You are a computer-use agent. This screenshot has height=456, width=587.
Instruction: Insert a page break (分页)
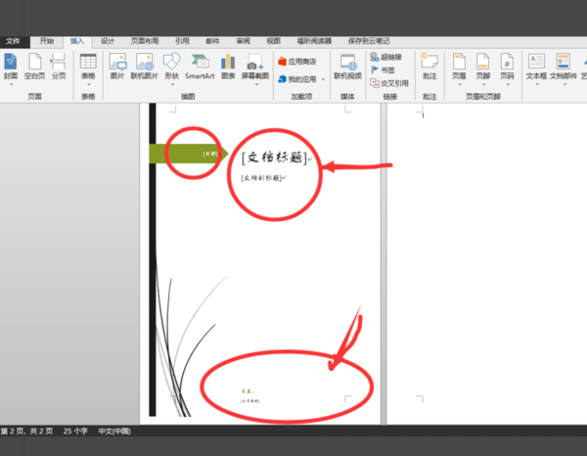click(59, 67)
